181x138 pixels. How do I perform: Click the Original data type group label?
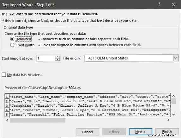pyautogui.click(x=18, y=28)
